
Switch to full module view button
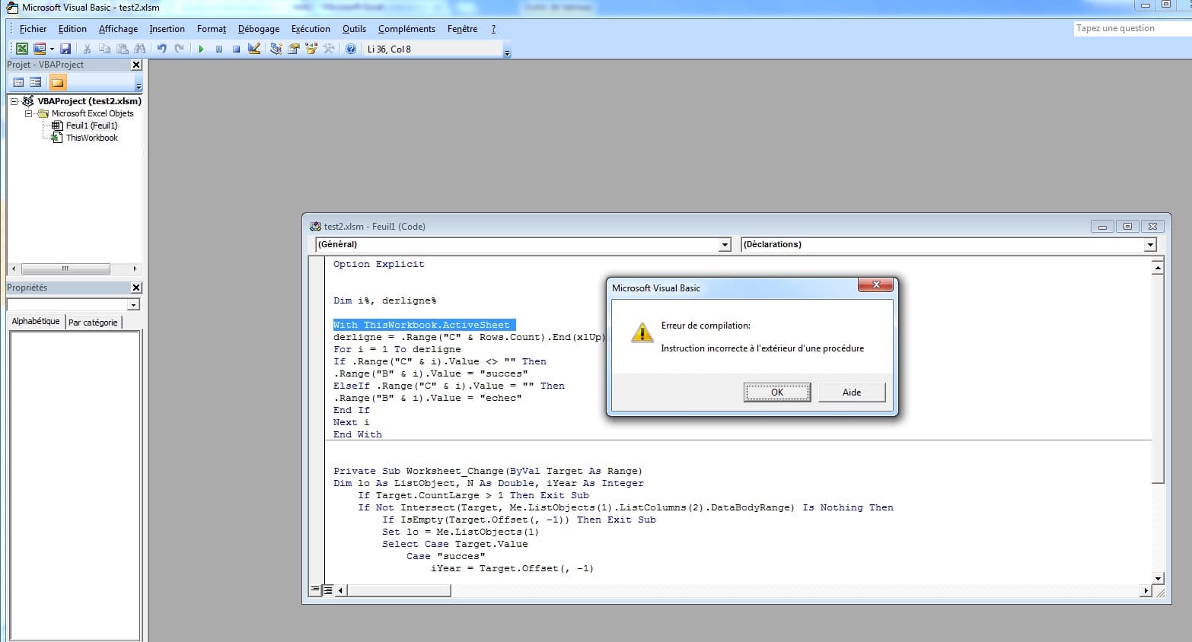coord(328,590)
